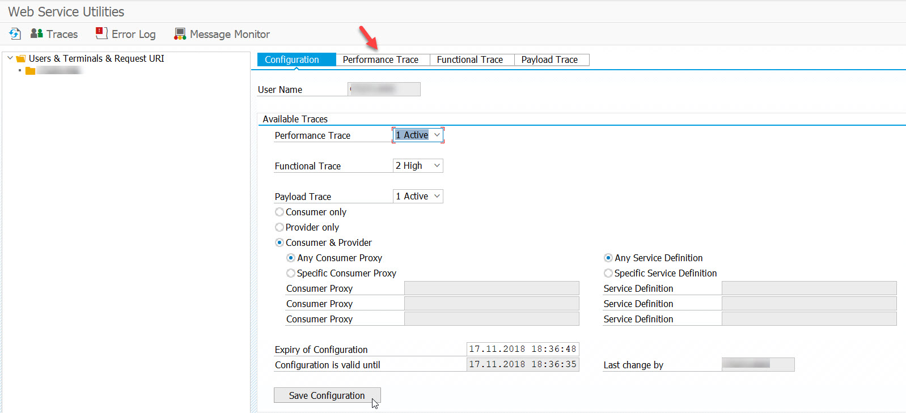Click the second Consumer Proxy field

coord(492,303)
